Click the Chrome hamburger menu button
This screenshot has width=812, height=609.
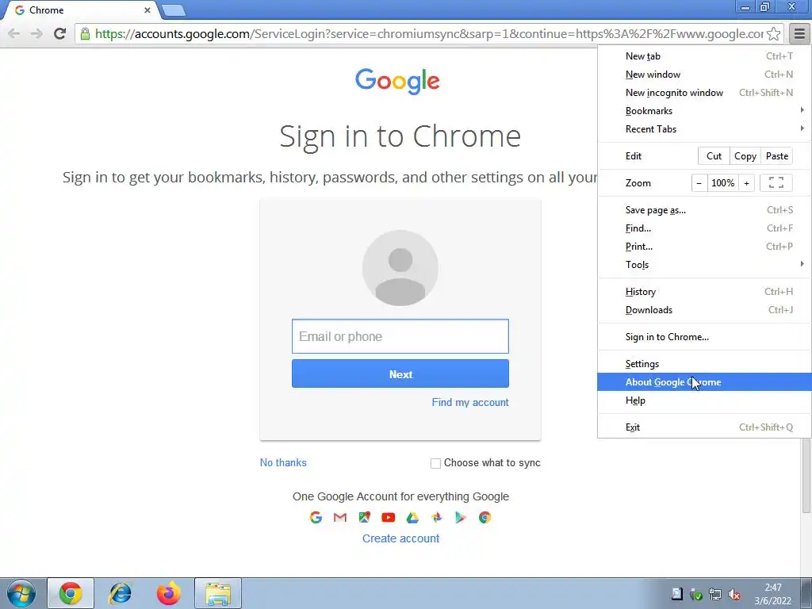pos(799,33)
